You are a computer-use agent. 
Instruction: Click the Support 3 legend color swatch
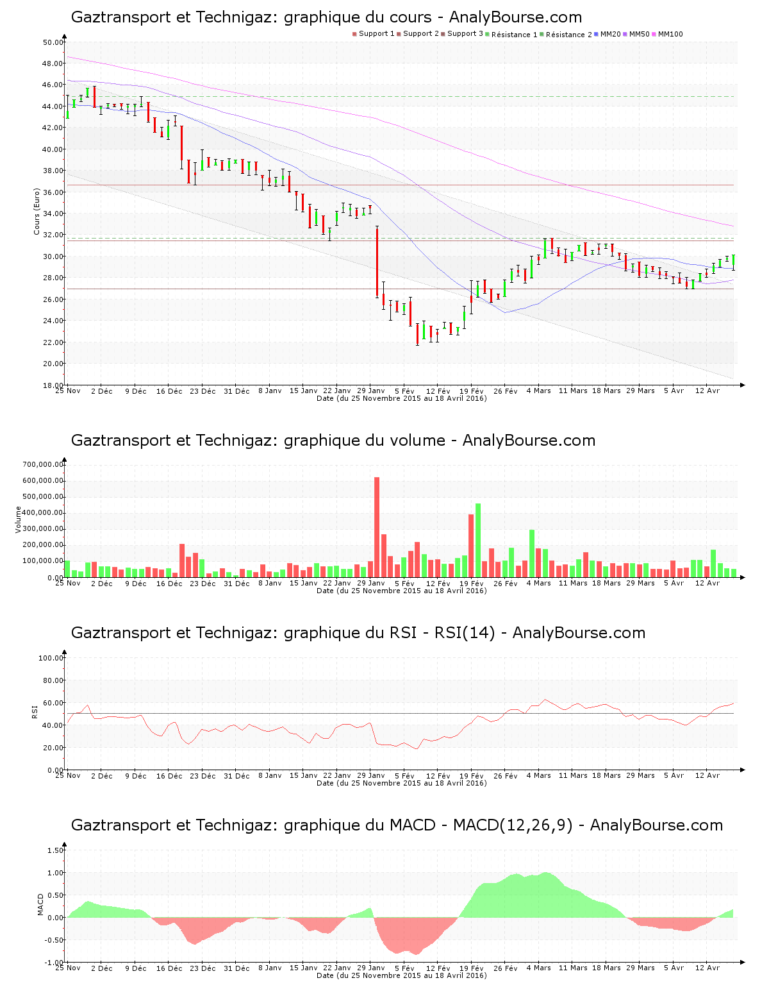[x=443, y=34]
